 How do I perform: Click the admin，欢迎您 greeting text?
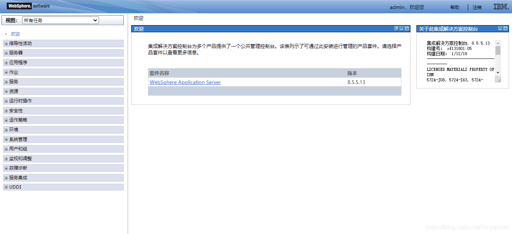tap(407, 7)
